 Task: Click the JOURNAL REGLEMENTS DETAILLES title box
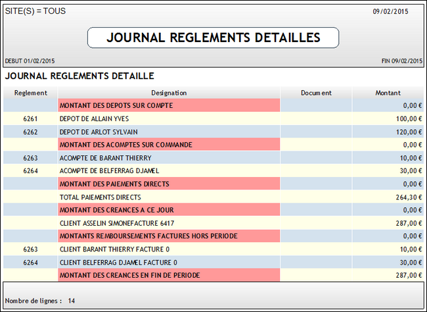(x=213, y=38)
